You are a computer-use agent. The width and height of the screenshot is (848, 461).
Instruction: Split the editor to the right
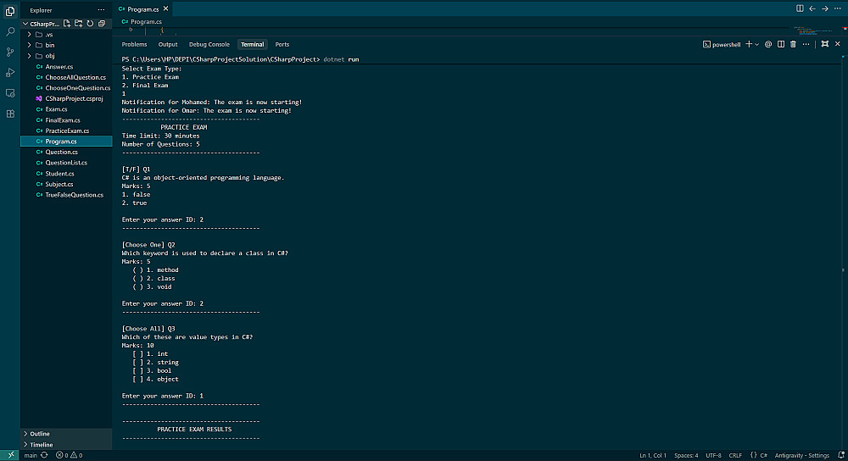point(800,8)
